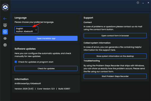Open the eye icon section in sidebar
The image size is (151, 101).
point(5,38)
